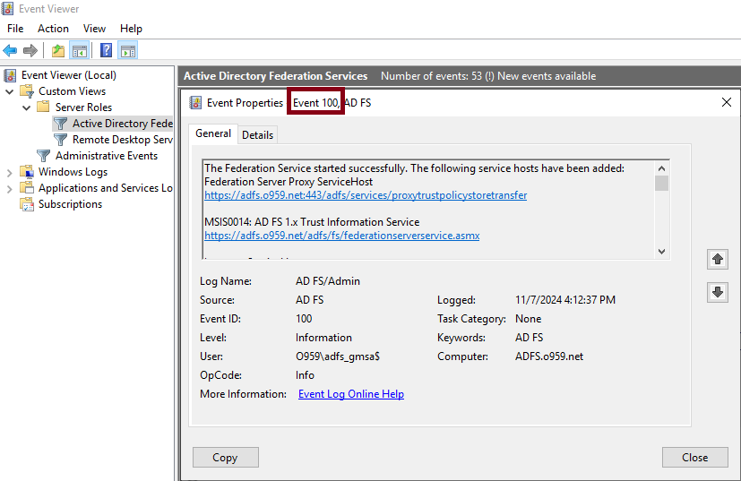Open the View menu

click(x=94, y=29)
